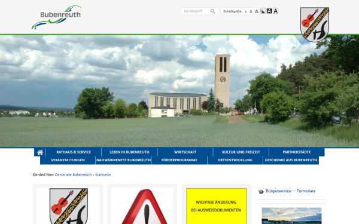The height and width of the screenshot is (224, 359).
Task: Open the coat of arms news card image
Action: 68,205
